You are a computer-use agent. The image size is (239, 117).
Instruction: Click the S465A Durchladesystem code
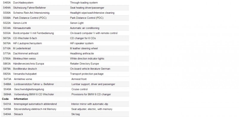(7, 3)
